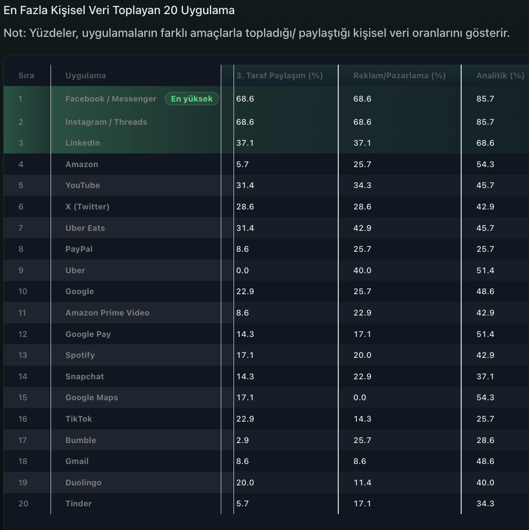The width and height of the screenshot is (529, 530).
Task: Sort by "3. Taraf Paylaşım (%)" header
Action: pos(280,76)
